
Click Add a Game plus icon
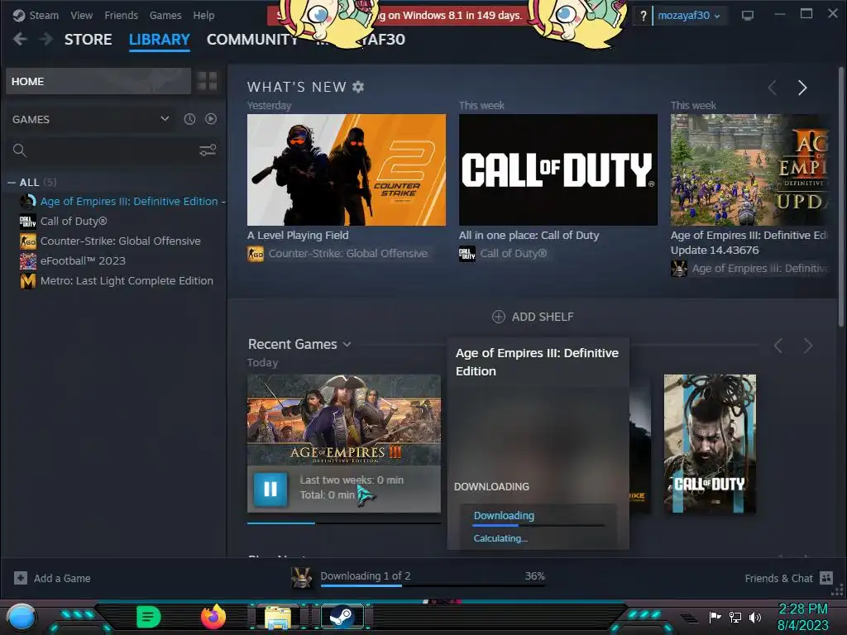(21, 578)
